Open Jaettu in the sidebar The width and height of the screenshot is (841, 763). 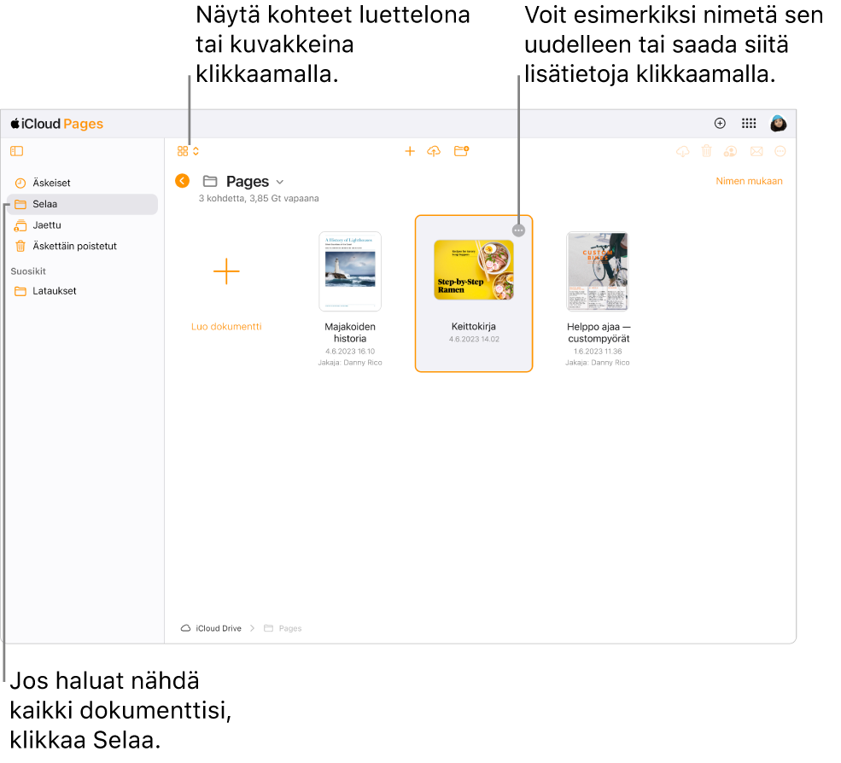[x=82, y=225]
